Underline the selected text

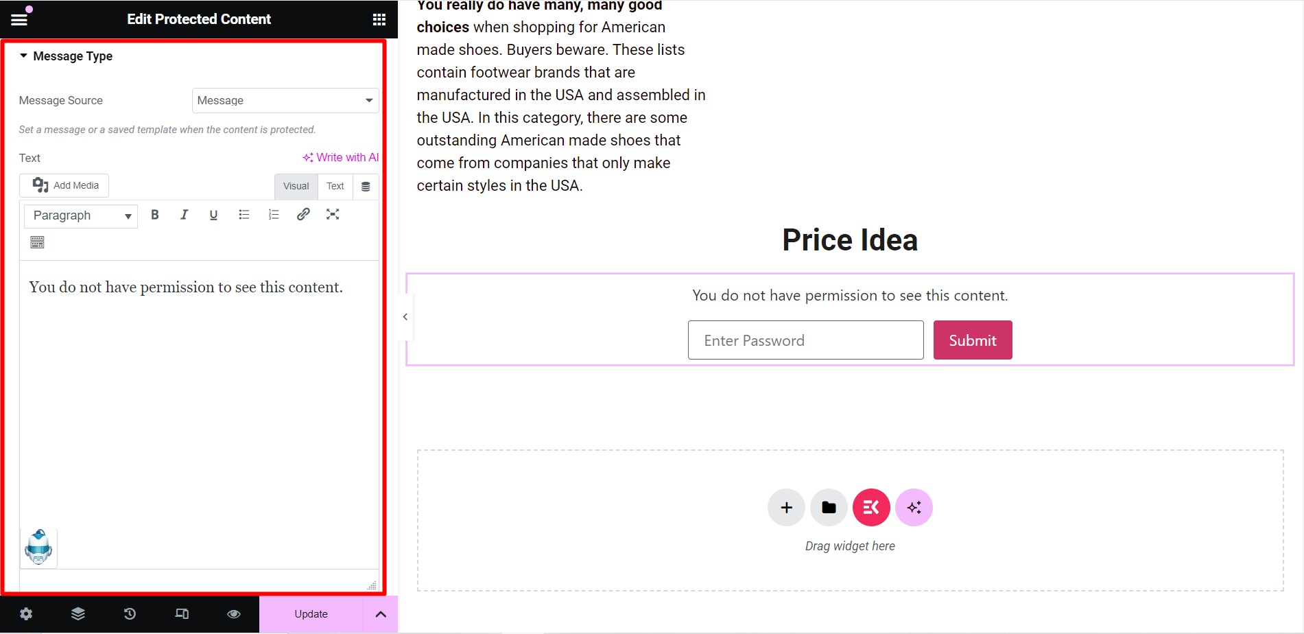pos(213,215)
